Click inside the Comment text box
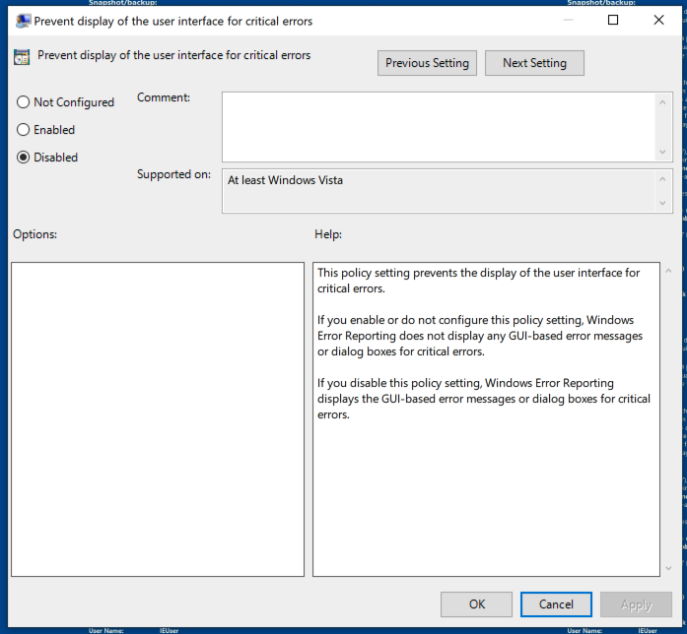This screenshot has height=634, width=687. click(439, 127)
